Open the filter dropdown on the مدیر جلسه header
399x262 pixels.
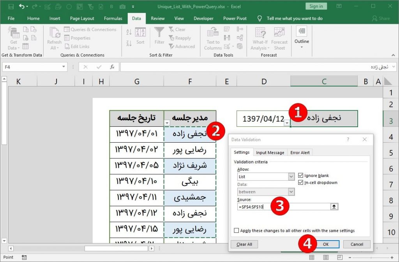tap(167, 123)
